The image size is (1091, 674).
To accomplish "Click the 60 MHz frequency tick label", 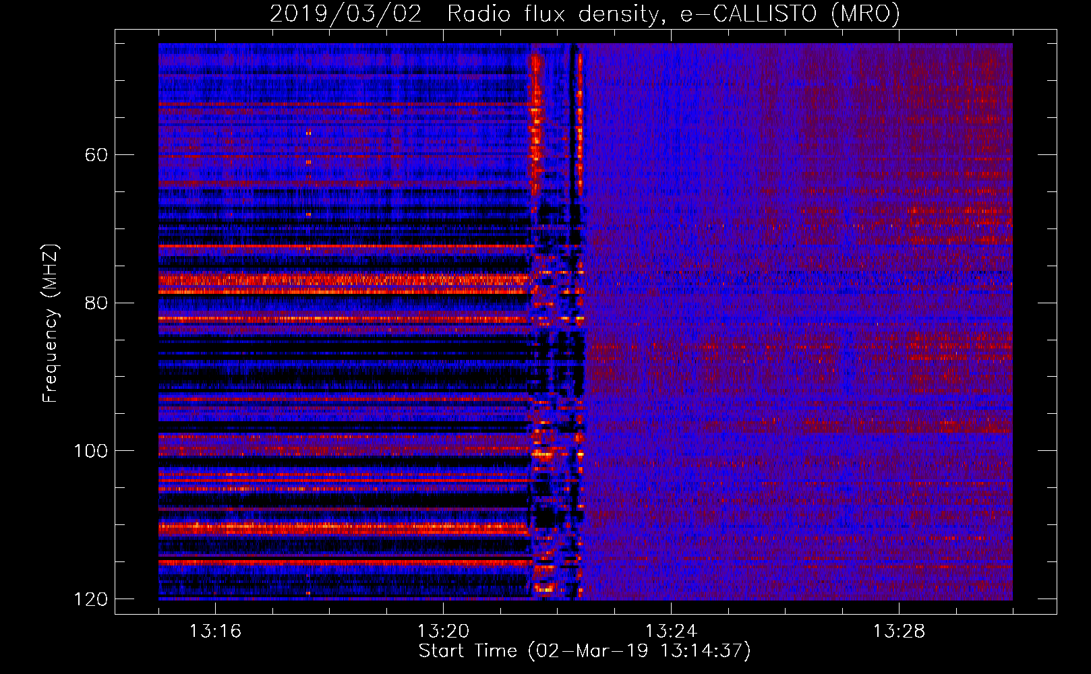I will pos(96,155).
